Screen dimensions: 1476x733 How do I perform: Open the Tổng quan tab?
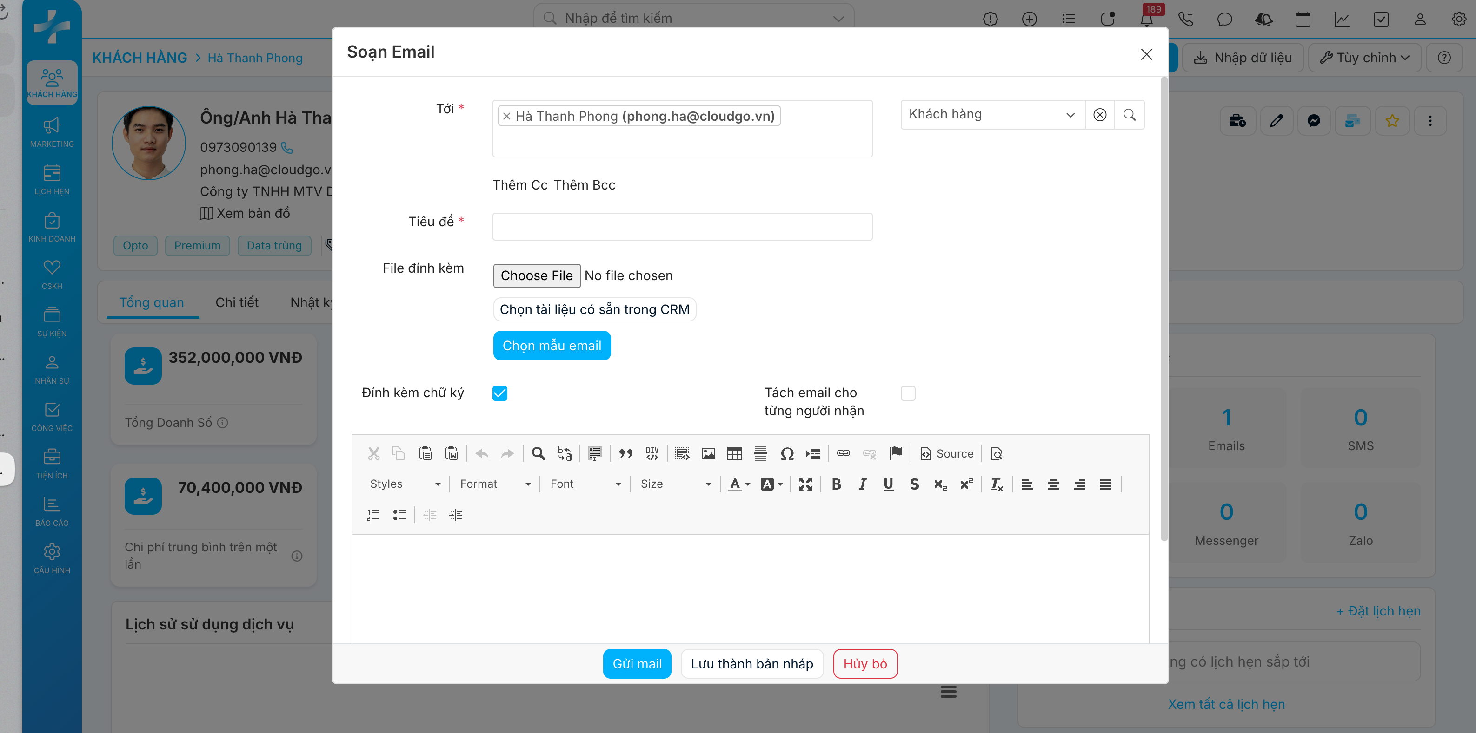151,302
